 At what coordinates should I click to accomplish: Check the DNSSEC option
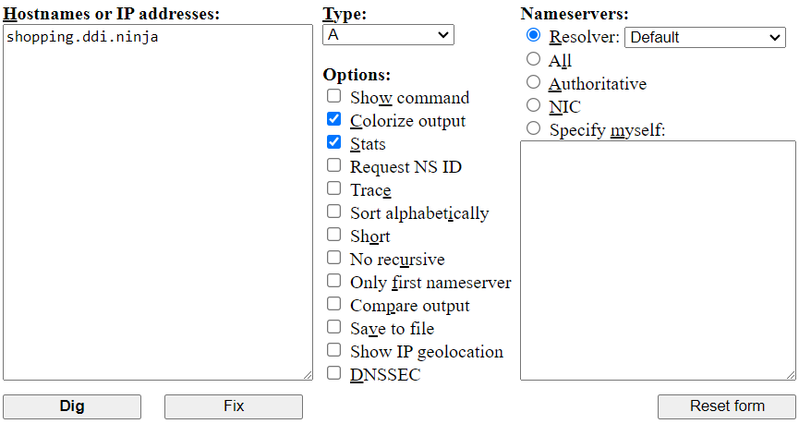(333, 374)
